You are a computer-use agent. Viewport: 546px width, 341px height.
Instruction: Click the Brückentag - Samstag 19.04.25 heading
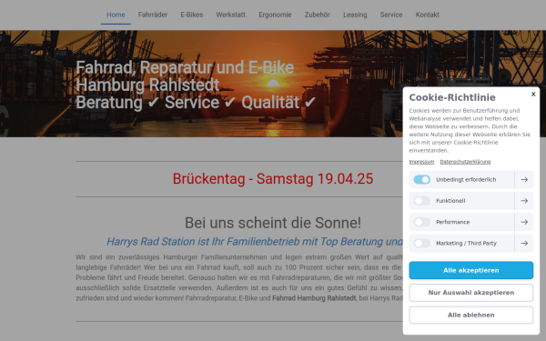point(273,179)
